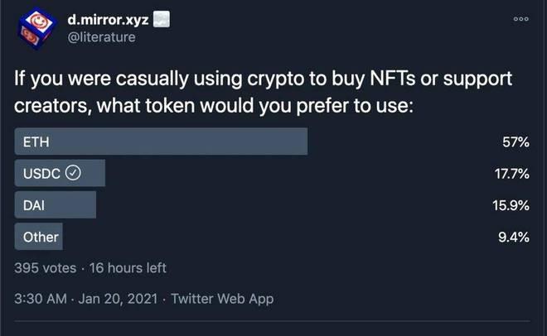Open the @literature handle link
Screen dimensions: 547x336
(102, 37)
